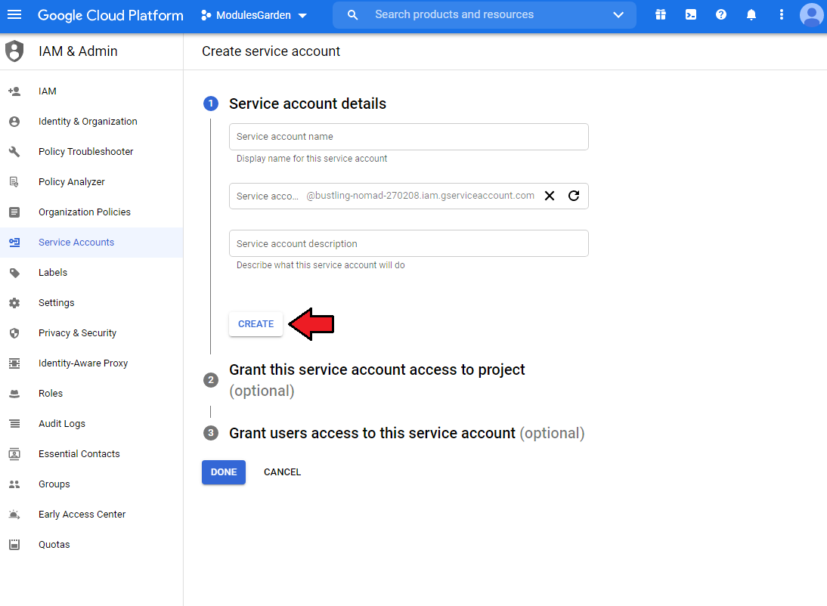Click the IAM & Admin shield icon
This screenshot has width=827, height=606.
[x=14, y=51]
